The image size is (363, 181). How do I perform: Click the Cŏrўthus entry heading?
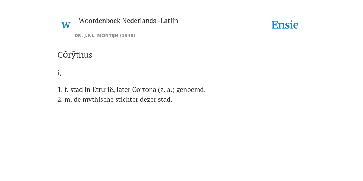(75, 55)
